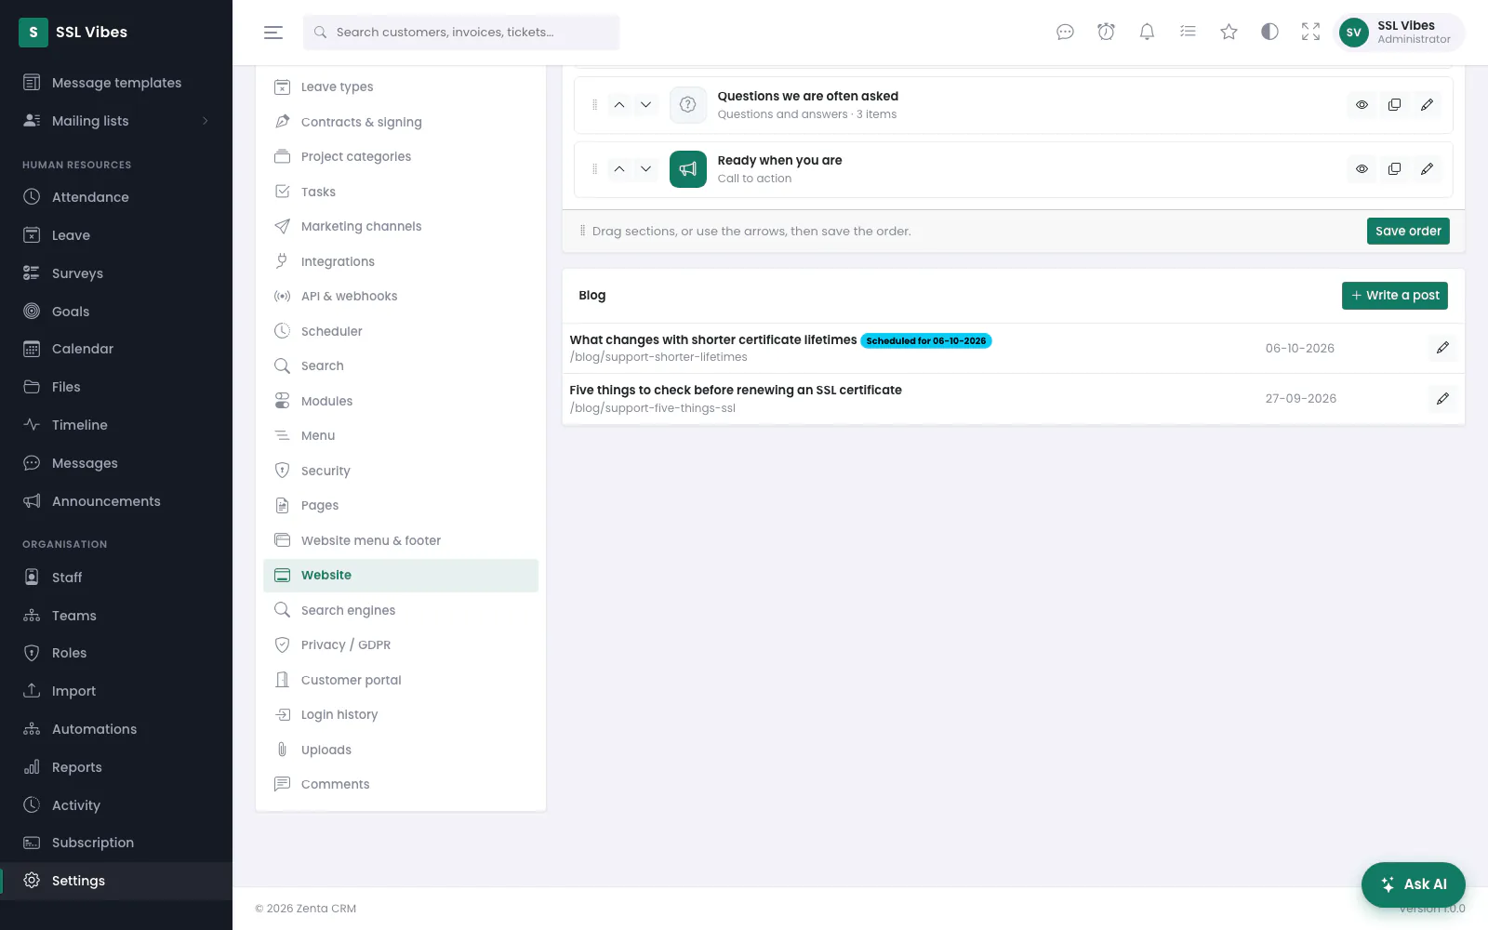Open Marketing channels settings

tap(401, 226)
